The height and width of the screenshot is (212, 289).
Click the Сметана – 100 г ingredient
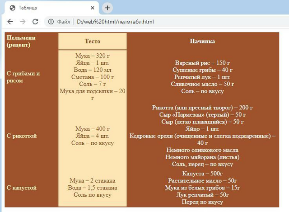tap(93, 77)
